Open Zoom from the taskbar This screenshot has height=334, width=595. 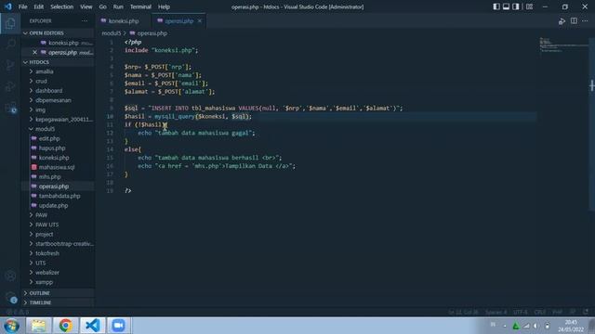[x=118, y=326]
